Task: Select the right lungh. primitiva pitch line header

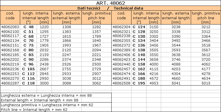Action: coord(206,17)
